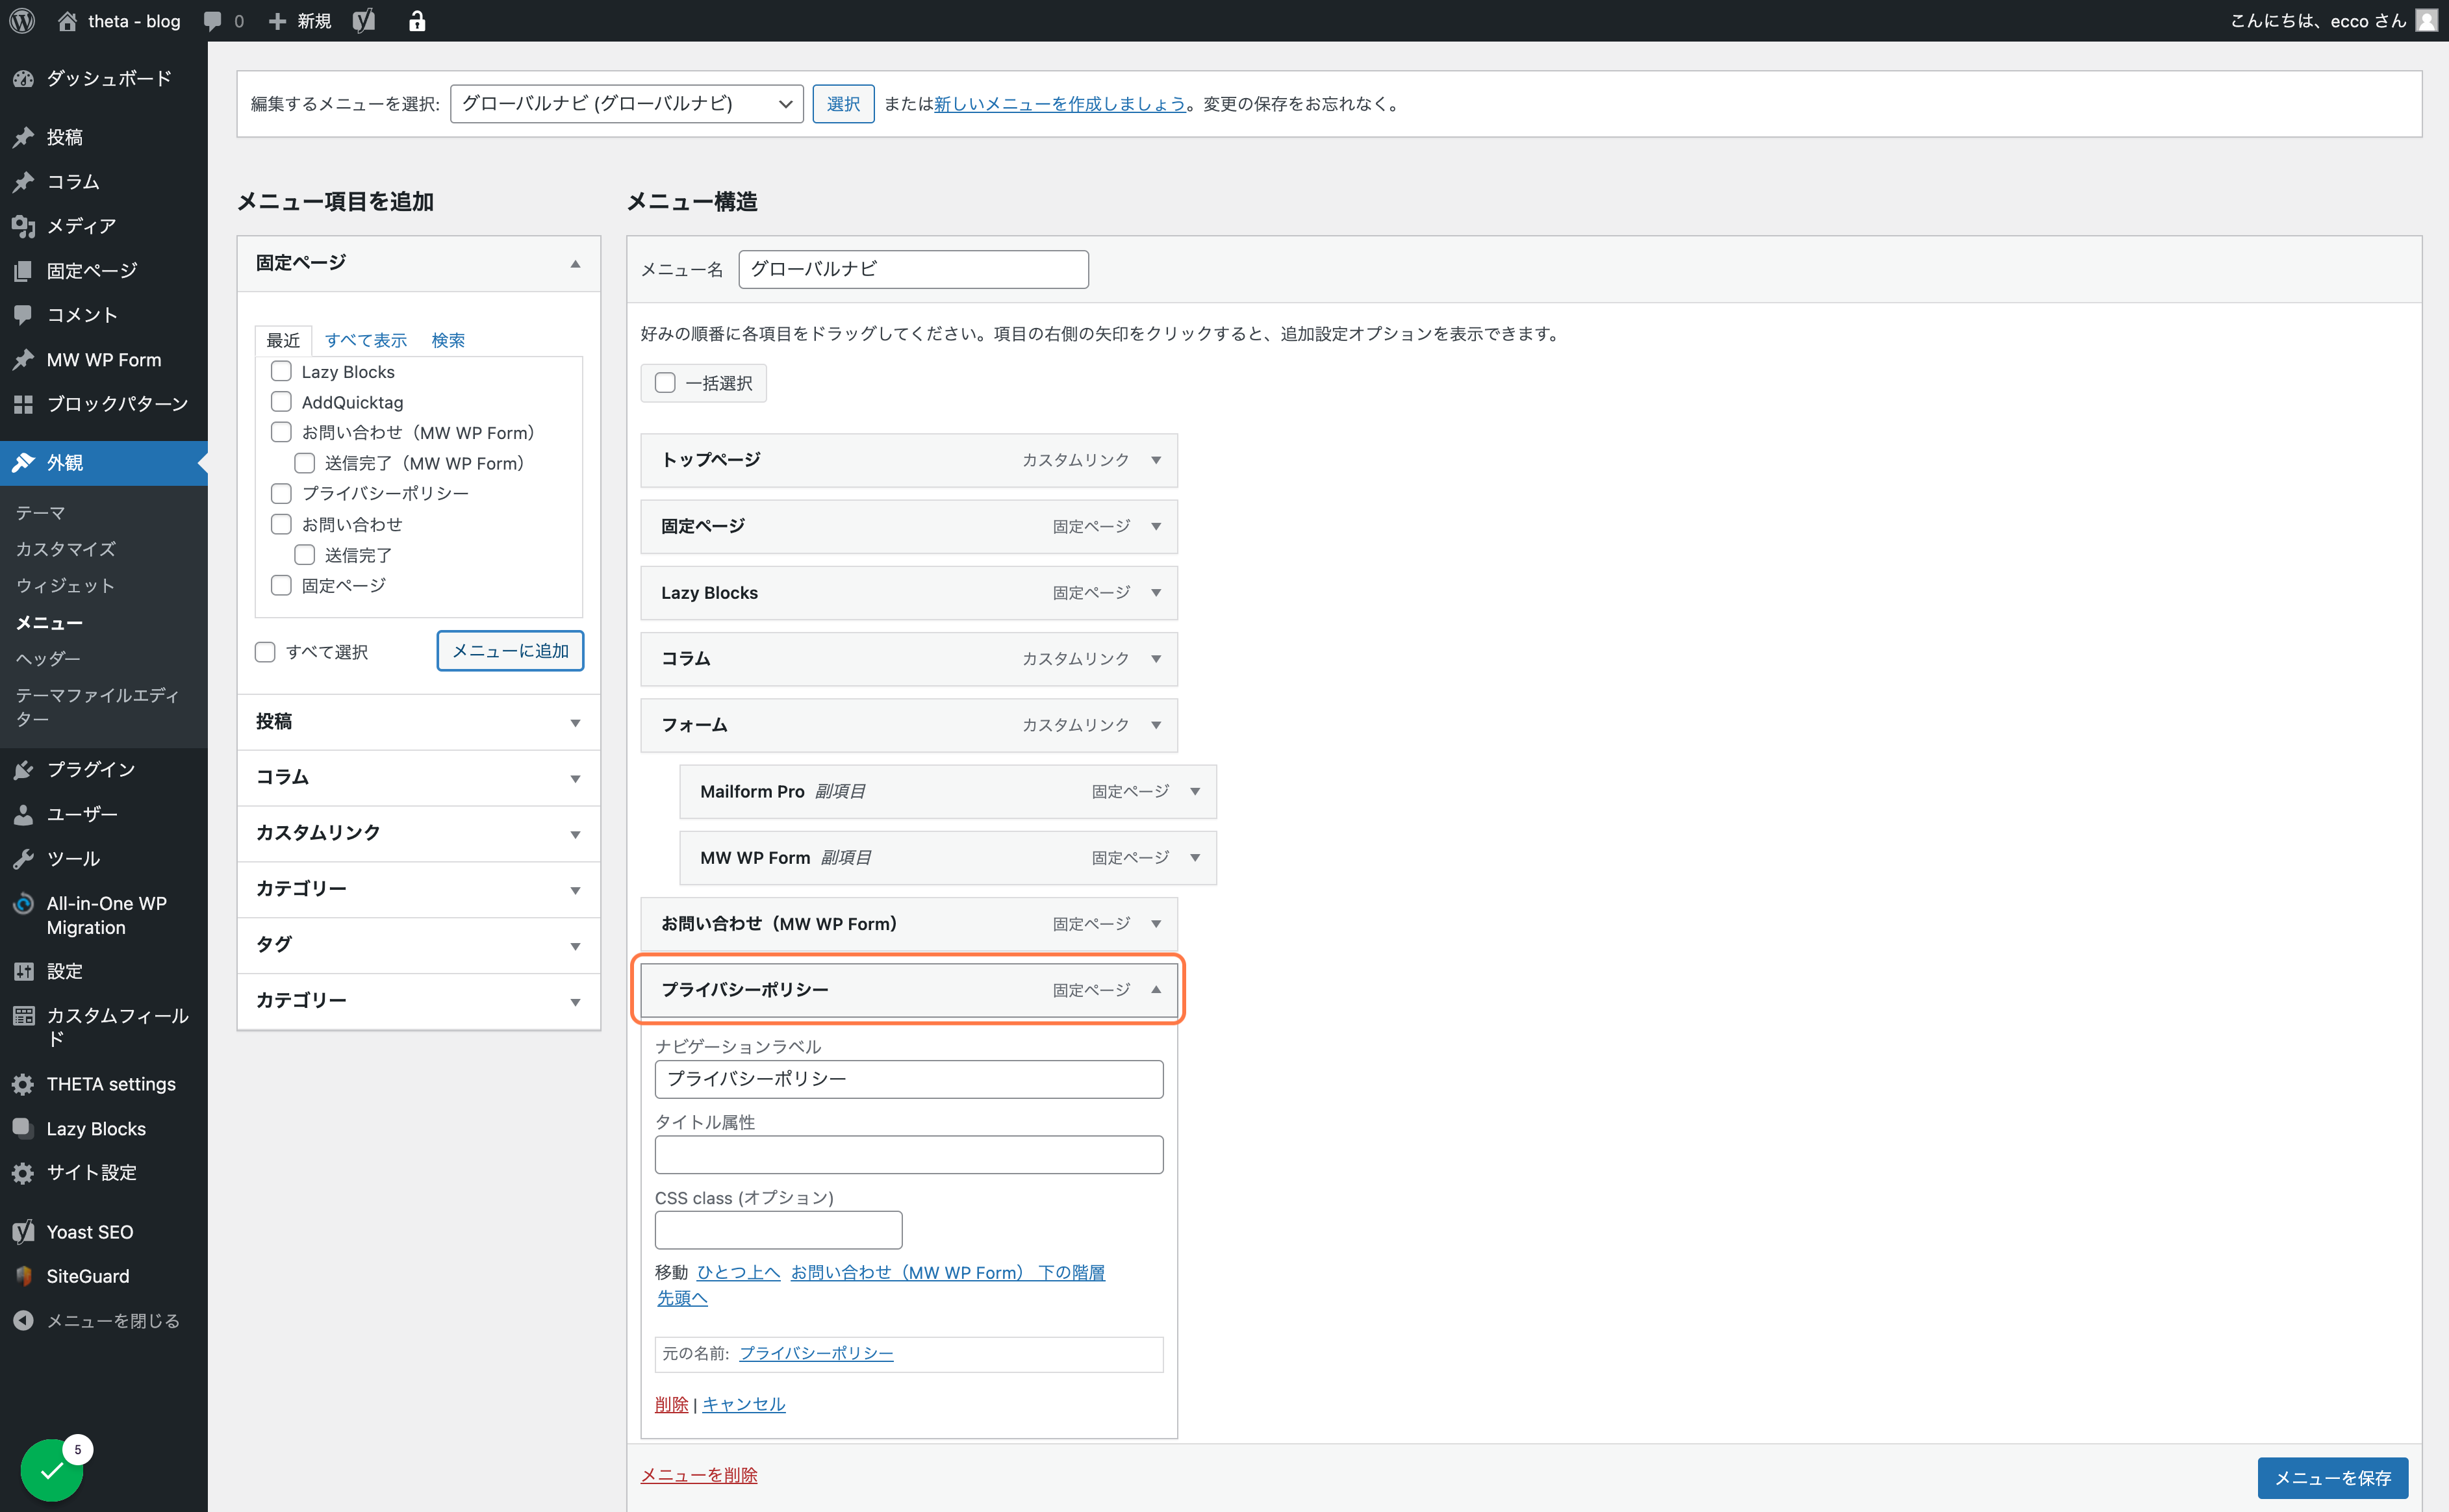This screenshot has height=1512, width=2449.
Task: Check 送信完了（MW WP Form） checkbox
Action: point(304,463)
